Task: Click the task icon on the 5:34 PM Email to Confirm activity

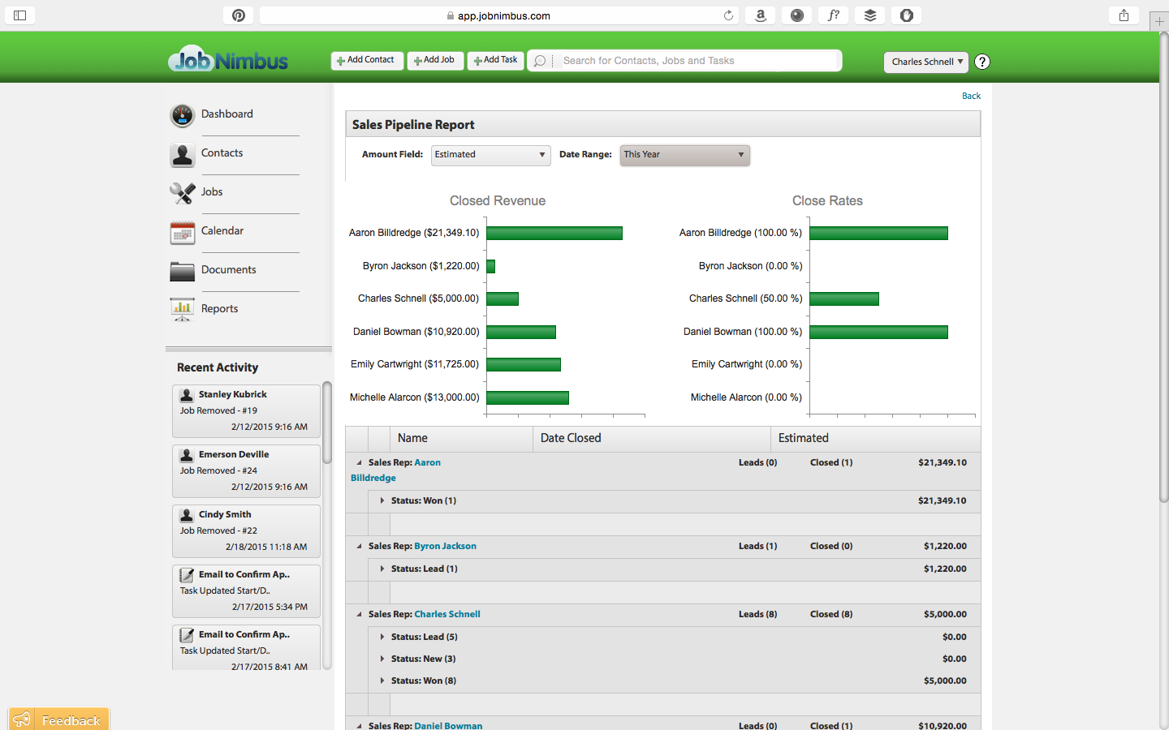Action: (187, 575)
